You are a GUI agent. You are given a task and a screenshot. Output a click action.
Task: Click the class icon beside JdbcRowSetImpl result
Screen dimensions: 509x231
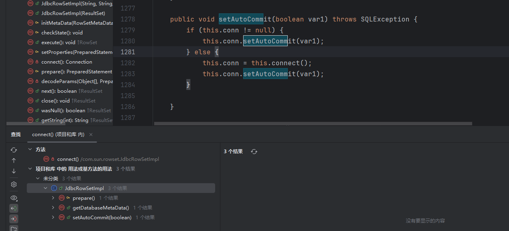coord(54,188)
